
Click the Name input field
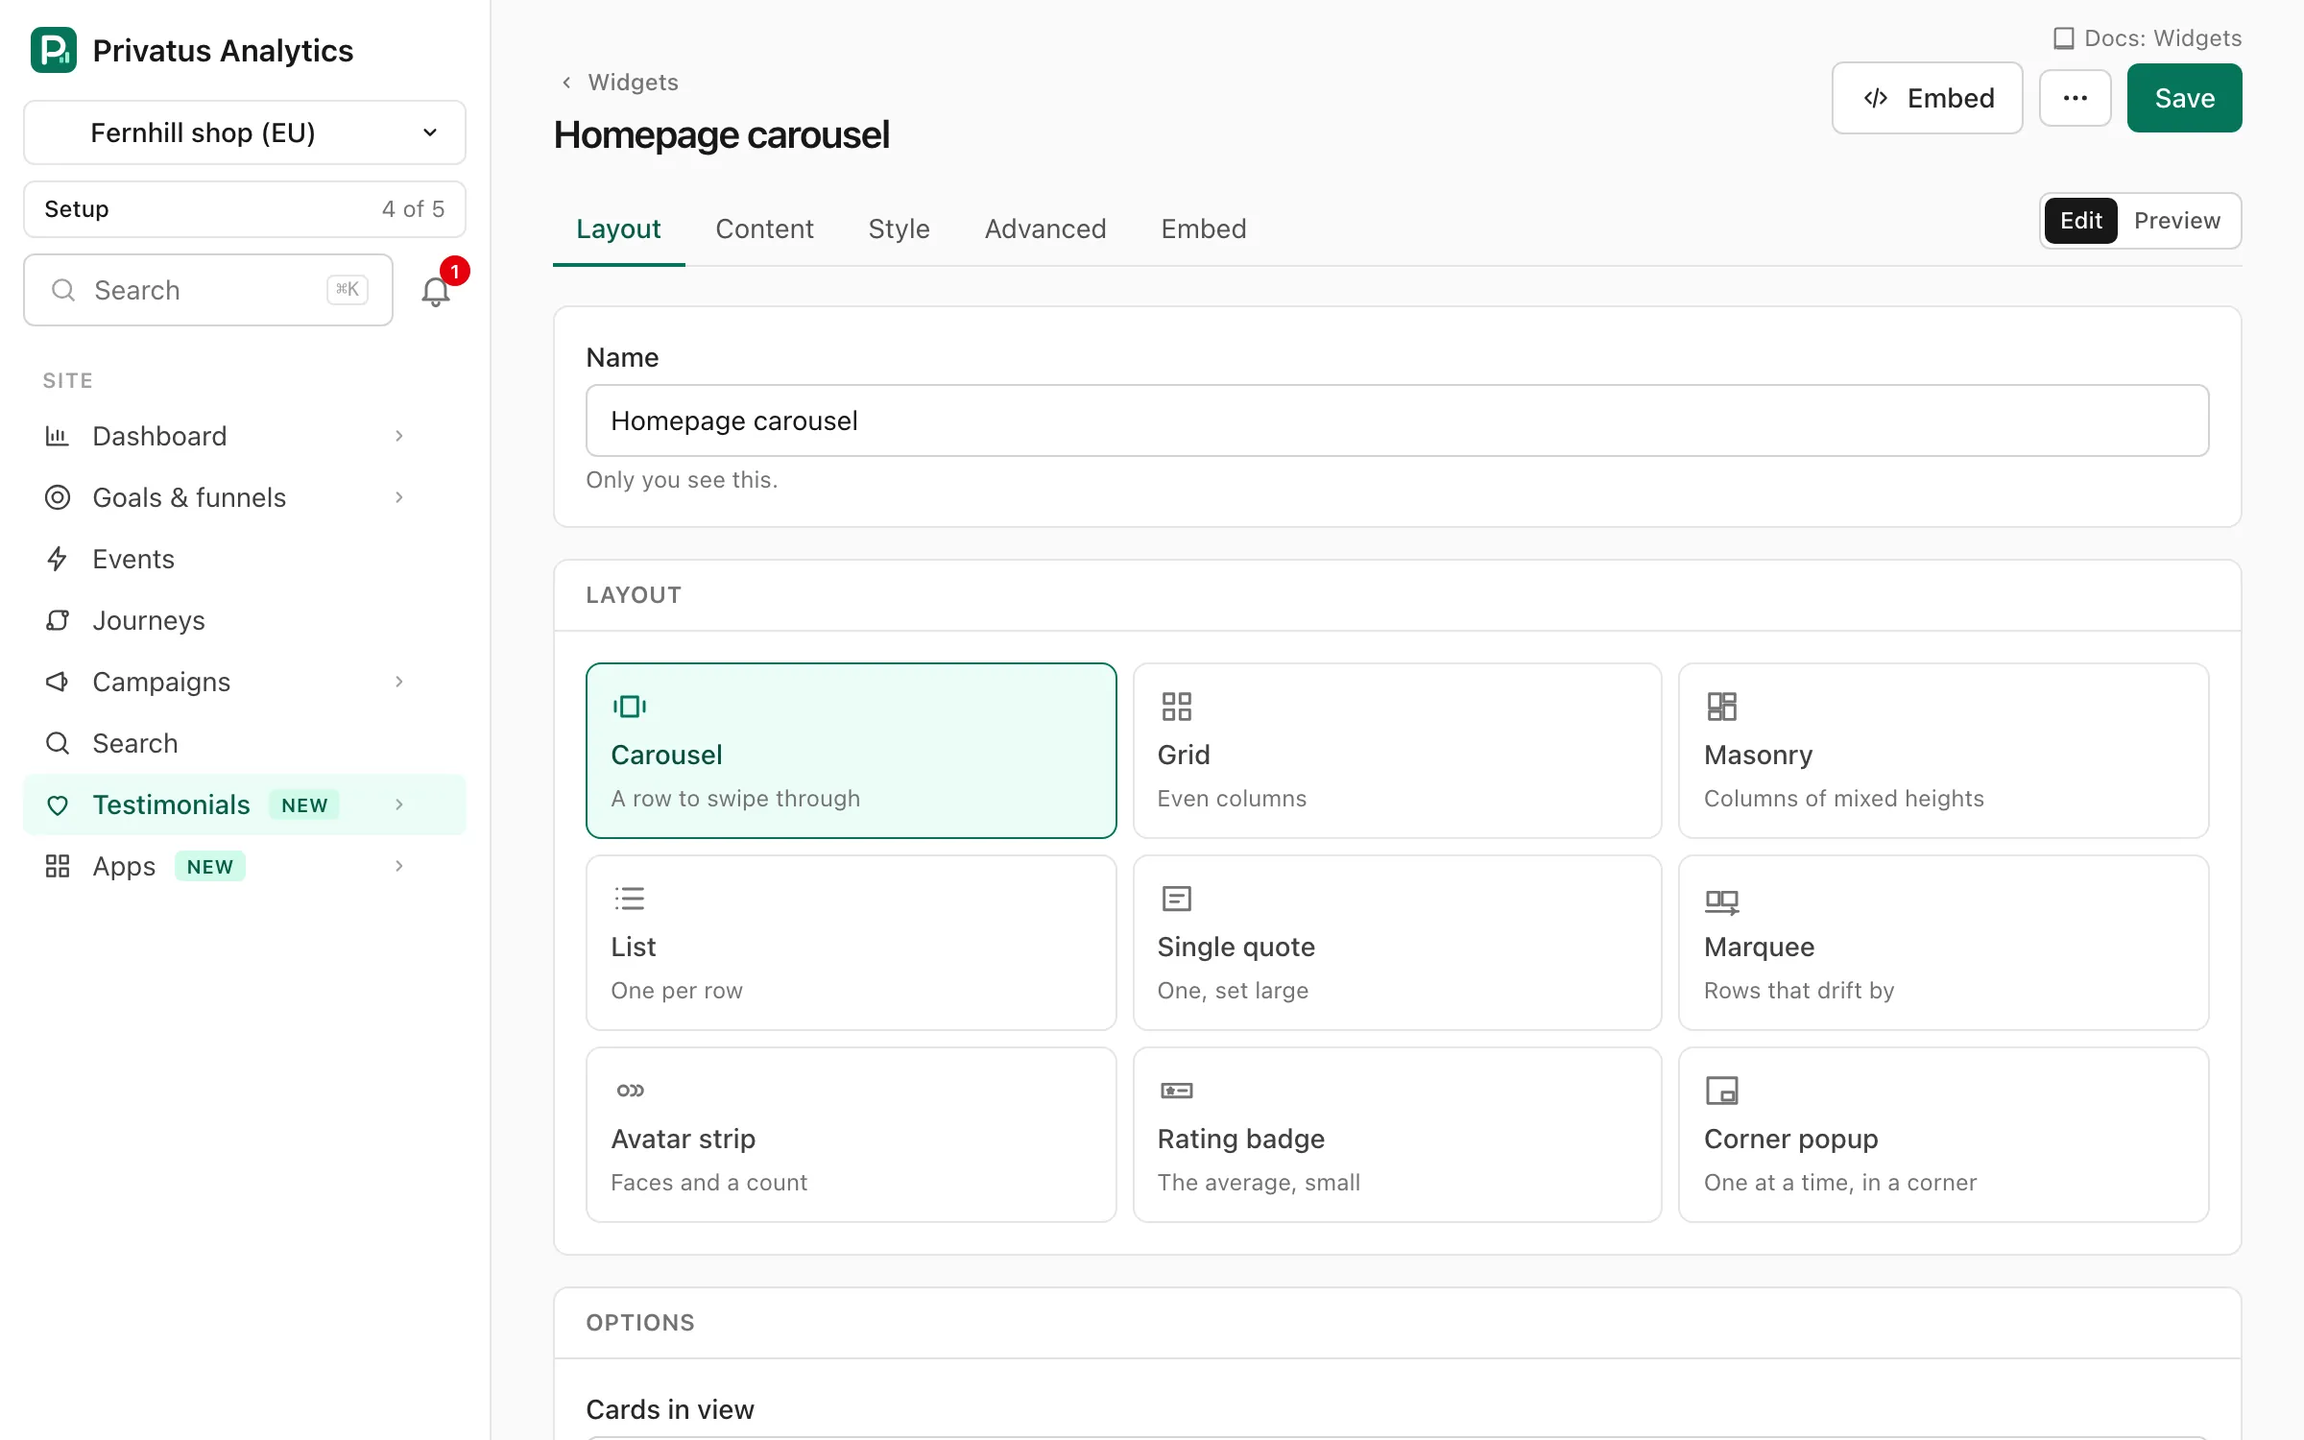pyautogui.click(x=1397, y=420)
